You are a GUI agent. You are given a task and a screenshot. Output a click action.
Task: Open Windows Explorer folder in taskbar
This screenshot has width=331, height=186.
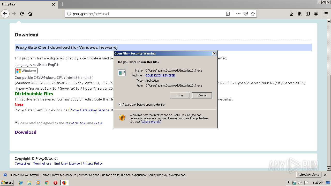pos(29,183)
